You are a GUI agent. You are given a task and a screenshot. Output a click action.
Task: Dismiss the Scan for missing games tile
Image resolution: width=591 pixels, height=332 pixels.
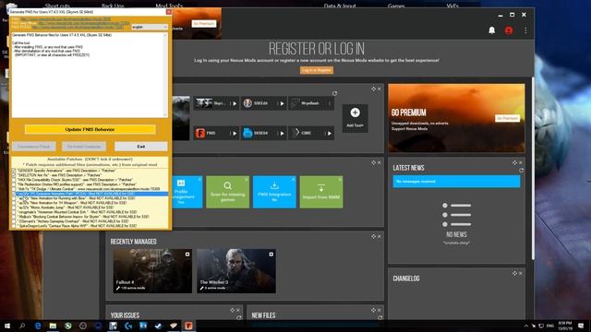coord(247,180)
